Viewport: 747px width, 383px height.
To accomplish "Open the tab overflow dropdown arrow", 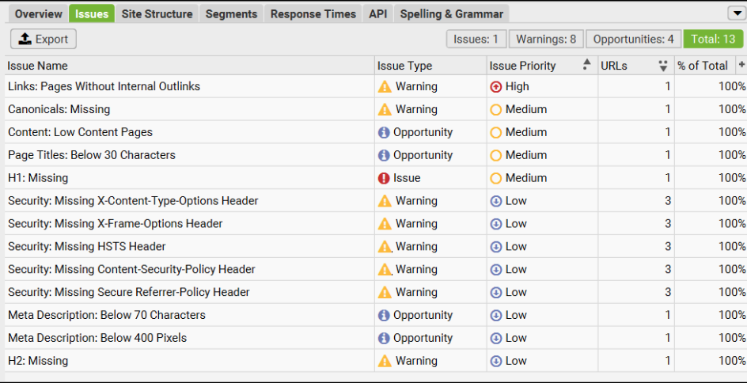I will 734,13.
